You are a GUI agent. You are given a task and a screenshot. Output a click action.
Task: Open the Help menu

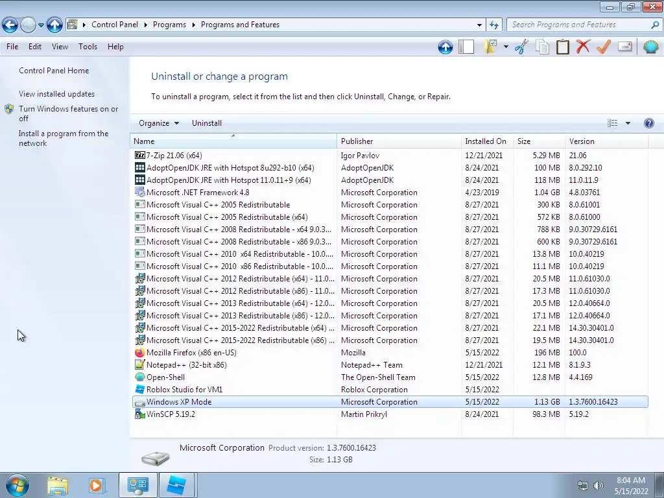(115, 47)
